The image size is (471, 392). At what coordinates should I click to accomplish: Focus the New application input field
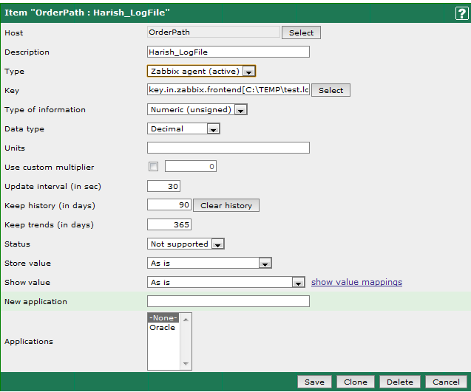point(228,302)
